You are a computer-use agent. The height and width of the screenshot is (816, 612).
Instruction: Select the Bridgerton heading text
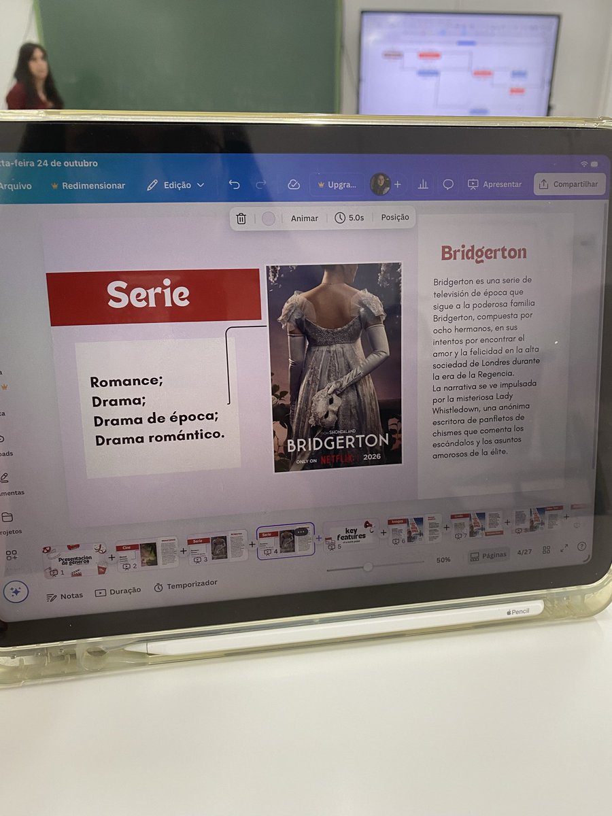(x=483, y=253)
